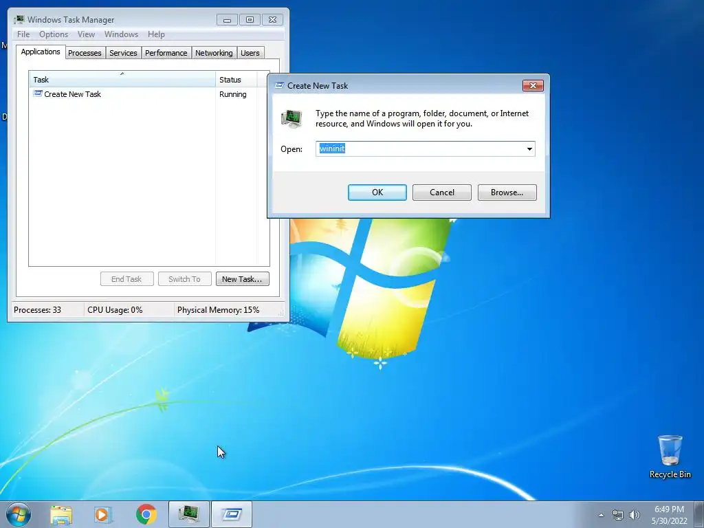Open the Recycle Bin desktop icon
This screenshot has width=704, height=528.
670,456
